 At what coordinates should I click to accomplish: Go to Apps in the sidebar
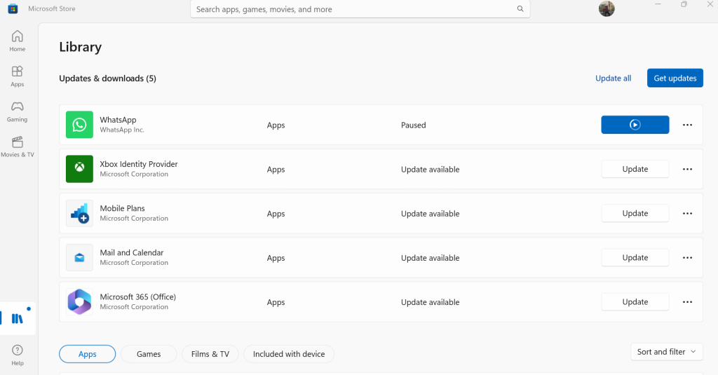click(x=18, y=76)
